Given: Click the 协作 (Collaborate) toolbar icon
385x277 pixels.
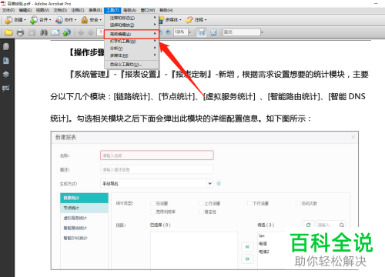Looking at the screenshot, I should pyautogui.click(x=59, y=20).
